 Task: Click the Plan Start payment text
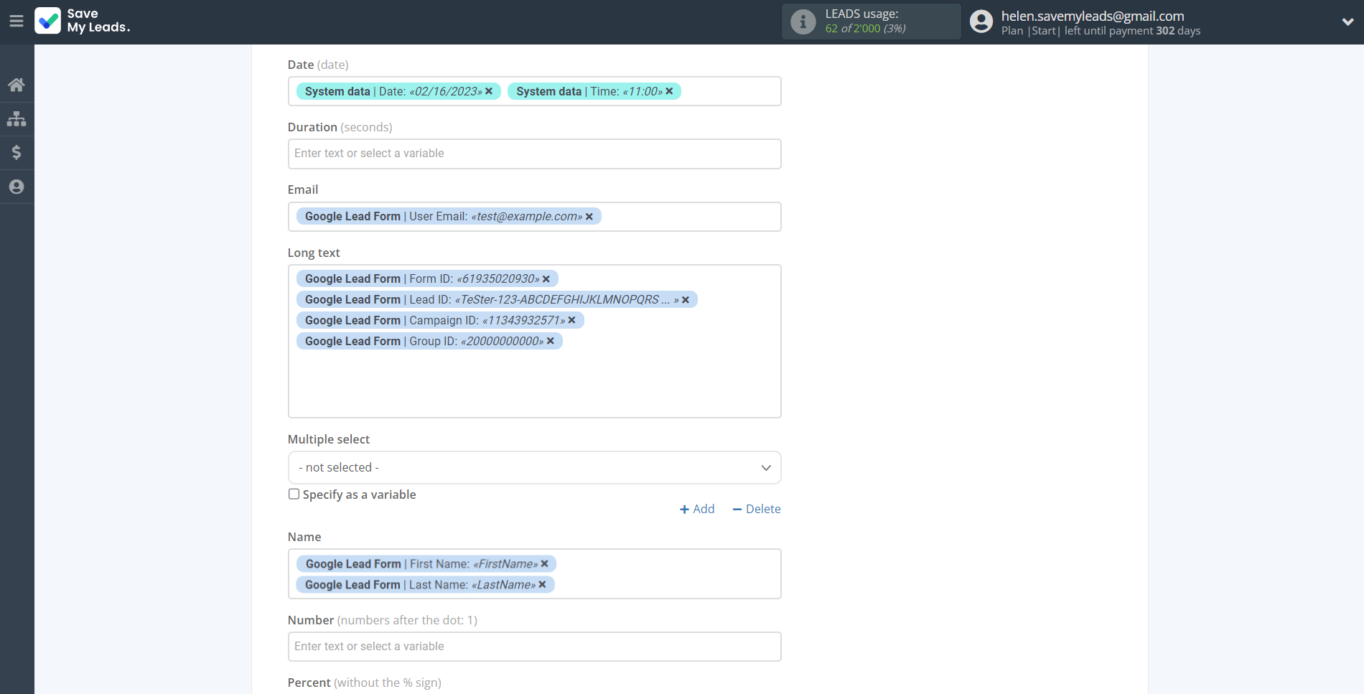1101,31
